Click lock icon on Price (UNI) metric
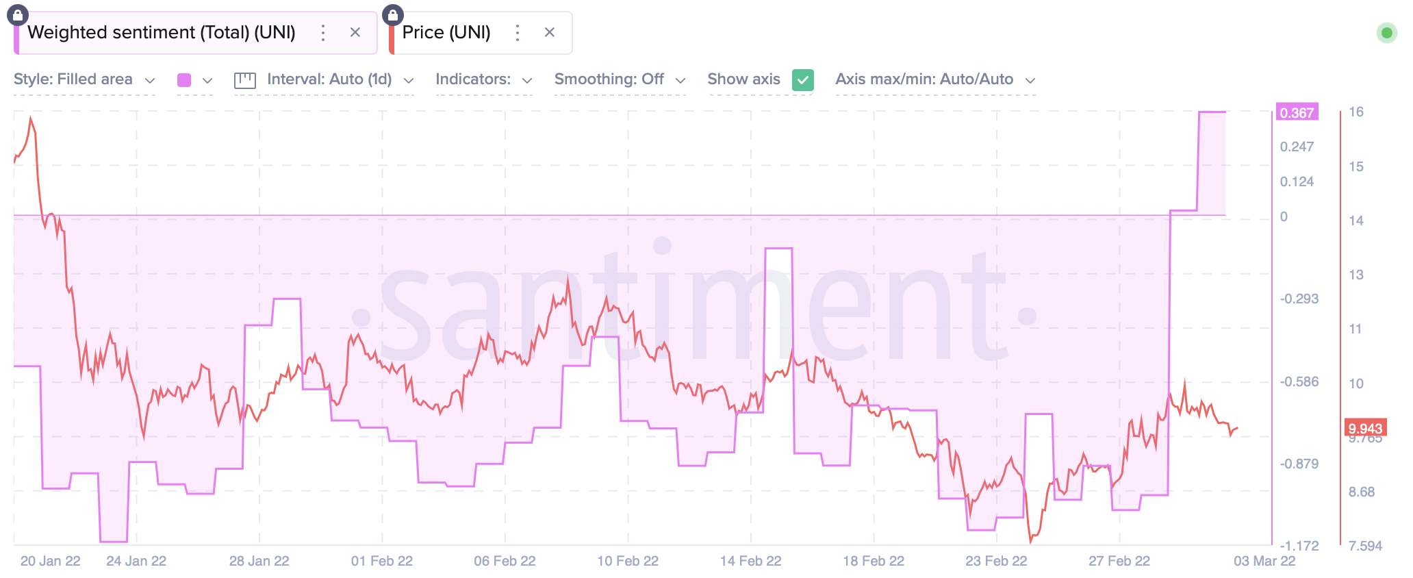1413x578 pixels. pos(393,15)
